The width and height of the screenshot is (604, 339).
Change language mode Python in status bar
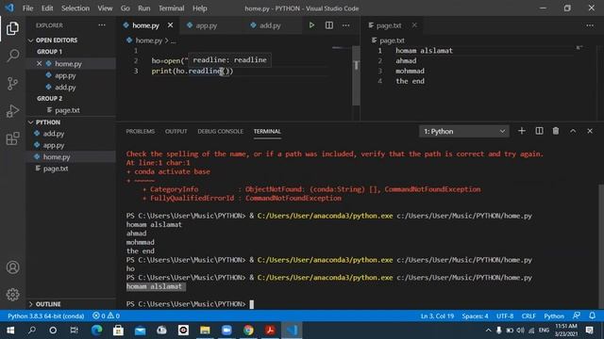pyautogui.click(x=554, y=316)
